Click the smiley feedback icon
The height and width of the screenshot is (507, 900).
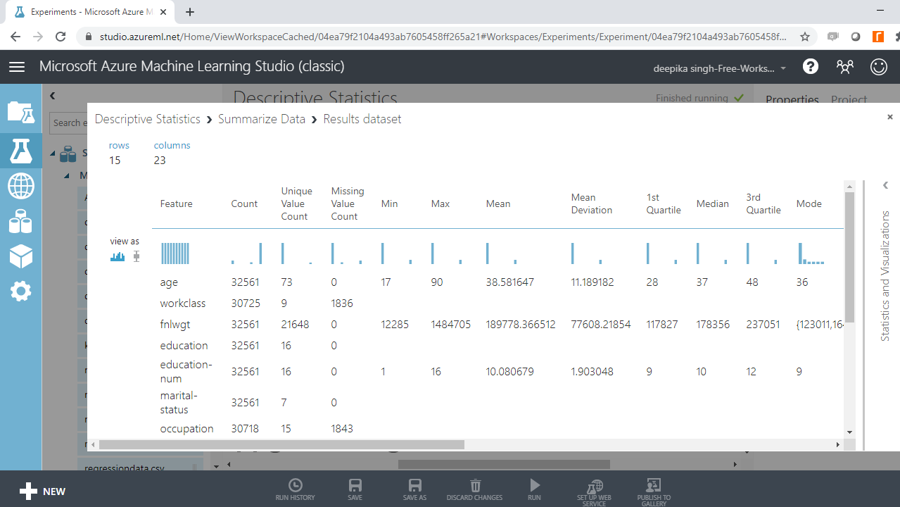879,66
